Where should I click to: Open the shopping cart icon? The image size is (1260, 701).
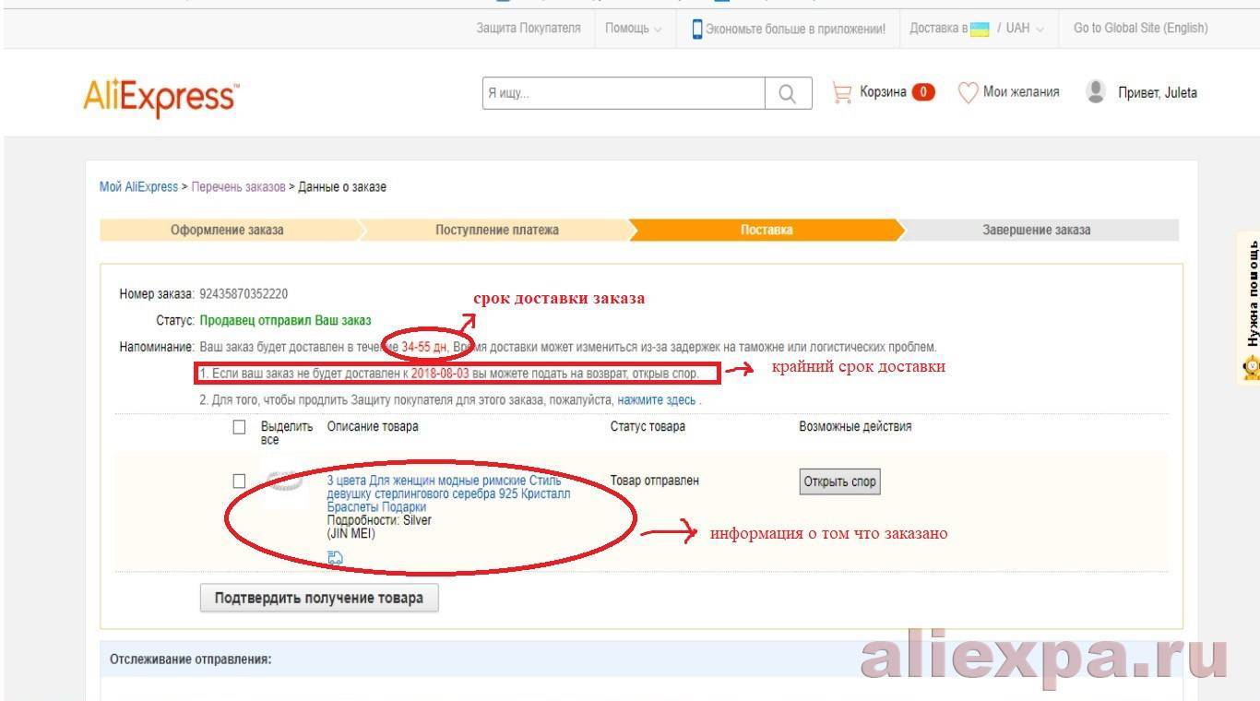pos(841,92)
